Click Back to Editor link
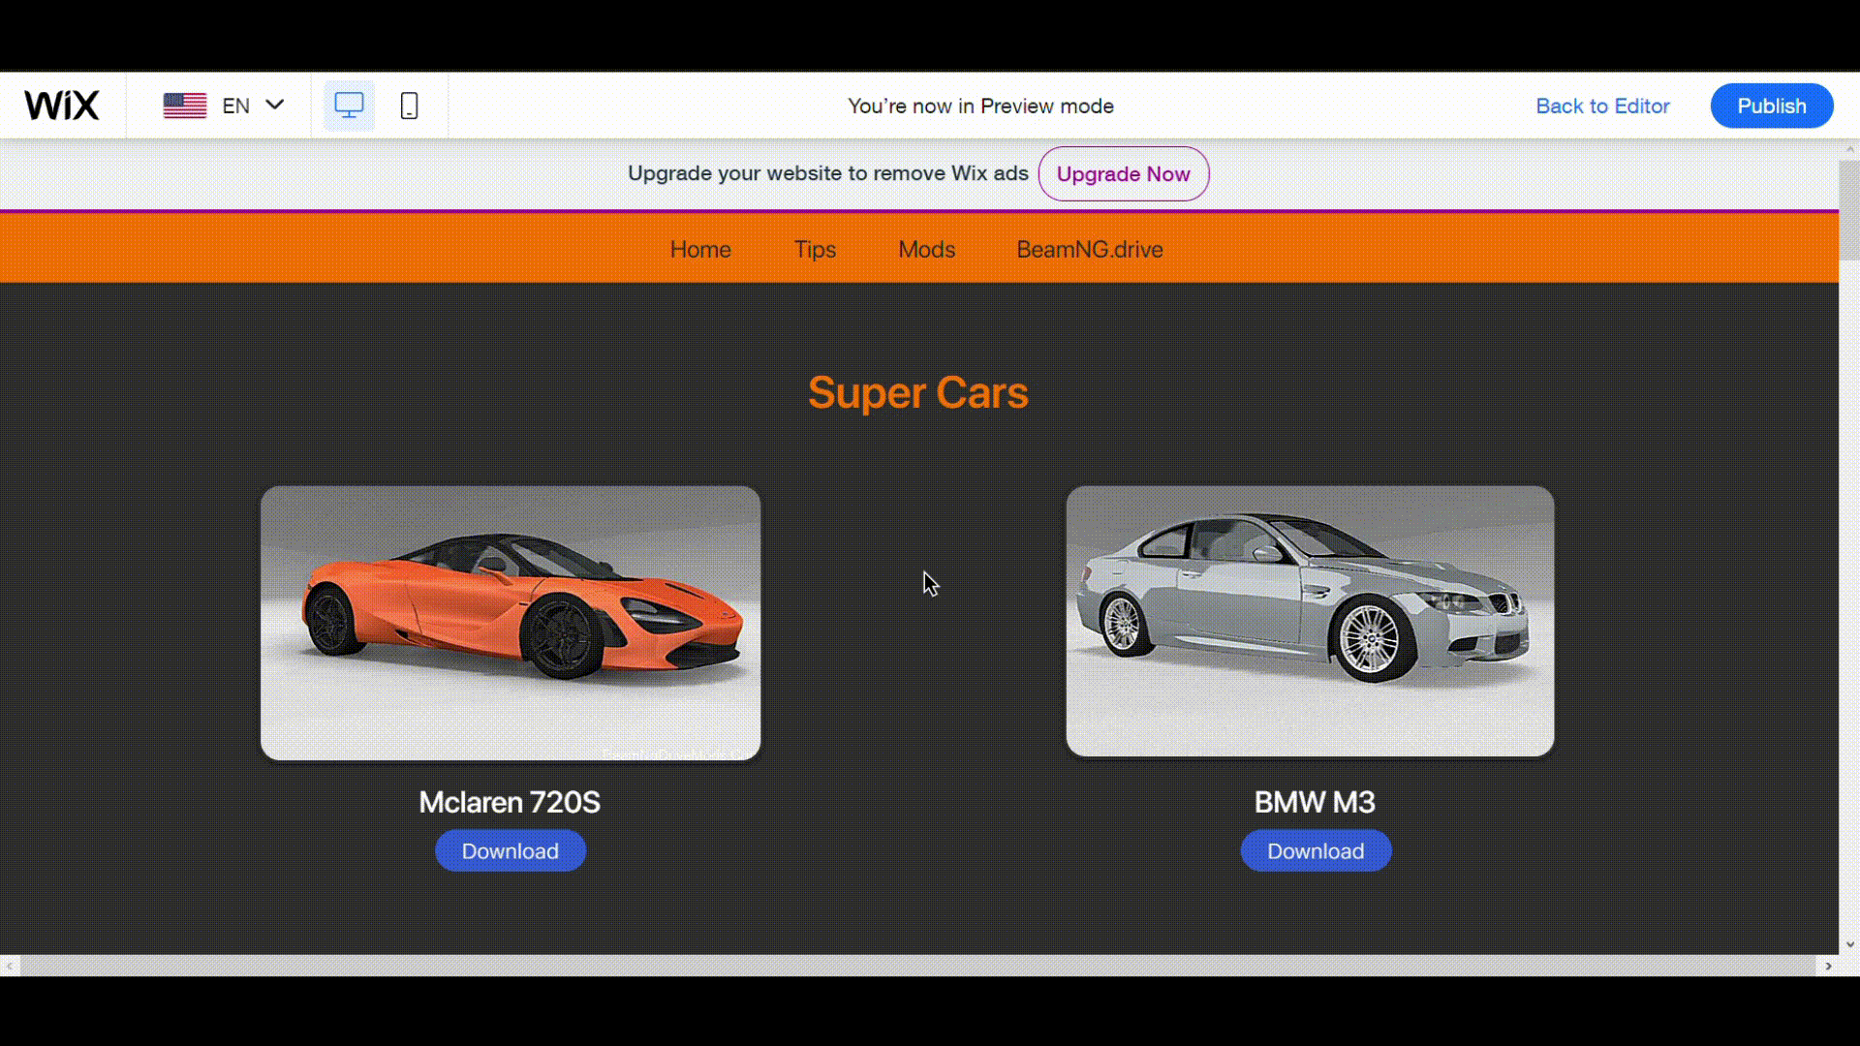Viewport: 1860px width, 1046px height. click(x=1602, y=106)
